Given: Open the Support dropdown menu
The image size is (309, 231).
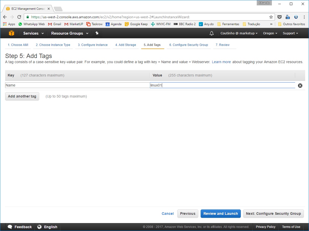Looking at the screenshot, I should (290, 33).
